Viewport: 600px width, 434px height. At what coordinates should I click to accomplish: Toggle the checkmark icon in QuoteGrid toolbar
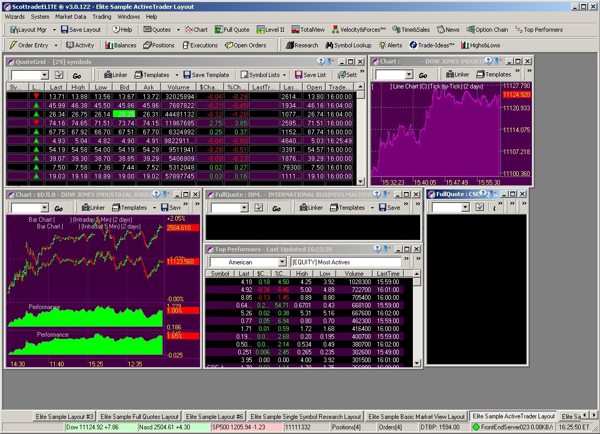click(x=59, y=75)
